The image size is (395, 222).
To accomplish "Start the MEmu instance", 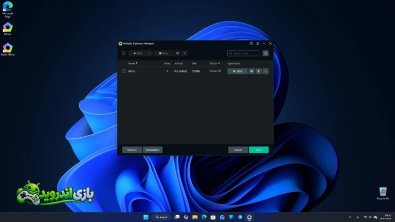I will tap(237, 71).
